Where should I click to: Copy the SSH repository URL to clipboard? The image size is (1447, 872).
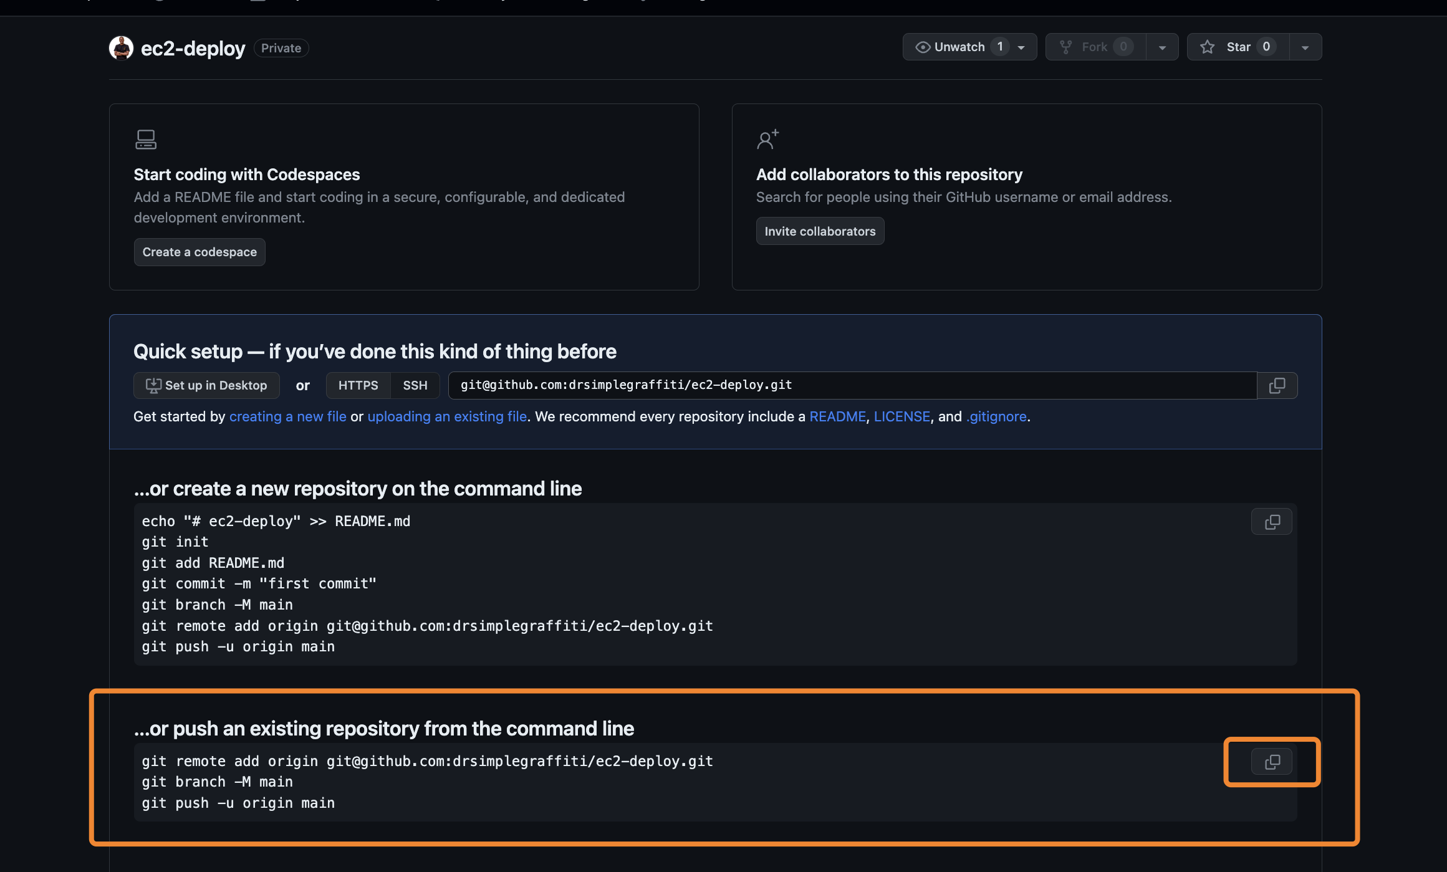[1277, 385]
